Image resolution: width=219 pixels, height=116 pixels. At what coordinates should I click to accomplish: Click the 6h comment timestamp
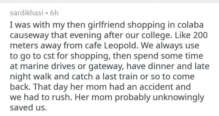(54, 13)
